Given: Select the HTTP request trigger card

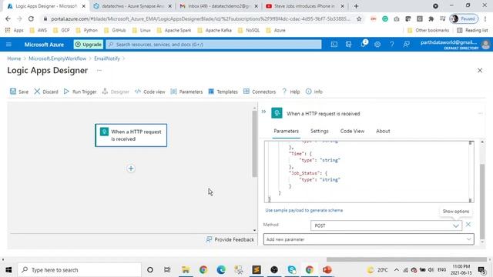Looking at the screenshot, I should [x=131, y=135].
